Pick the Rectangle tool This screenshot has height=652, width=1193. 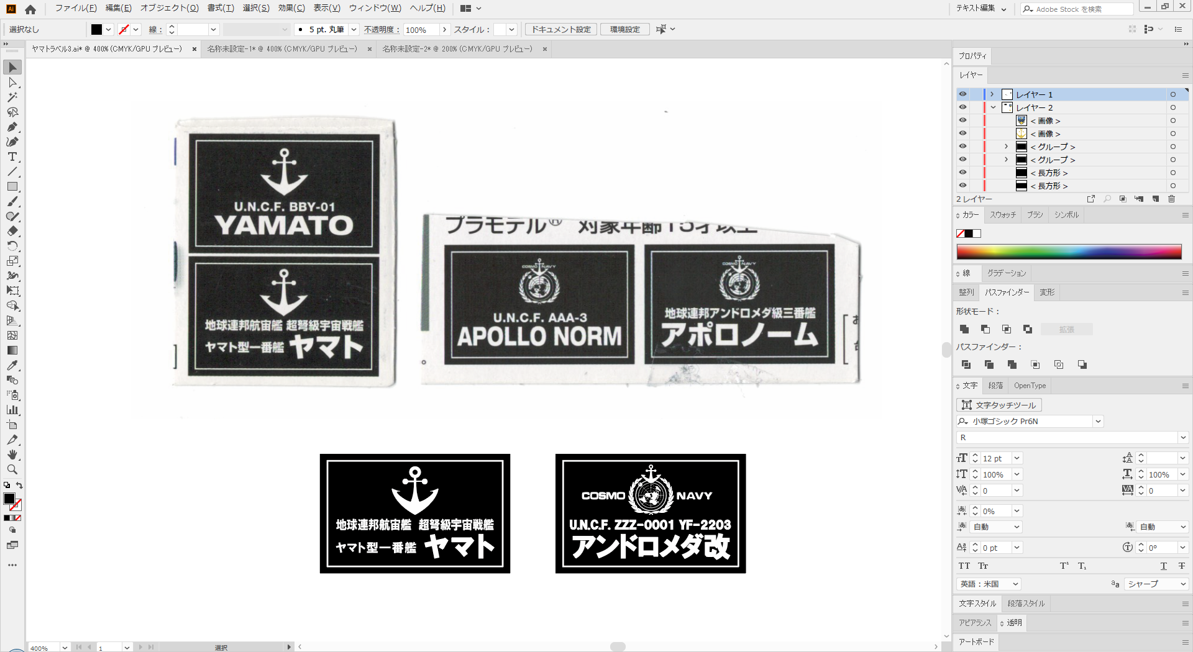coord(12,186)
